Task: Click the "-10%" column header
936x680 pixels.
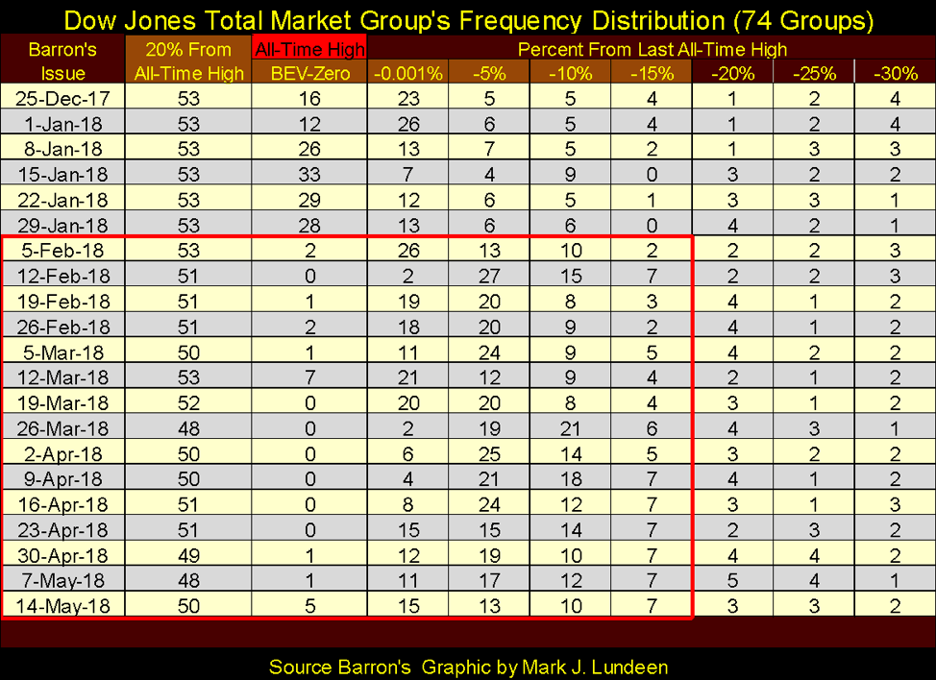Action: (571, 73)
